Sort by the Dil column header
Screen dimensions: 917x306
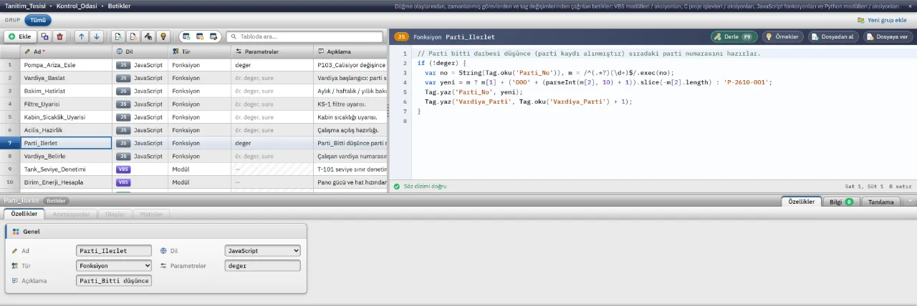click(x=140, y=51)
